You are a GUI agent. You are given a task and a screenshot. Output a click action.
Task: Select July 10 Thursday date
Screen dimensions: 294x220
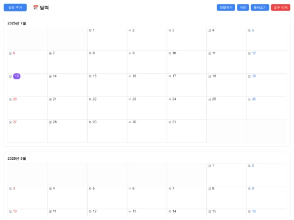(174, 53)
